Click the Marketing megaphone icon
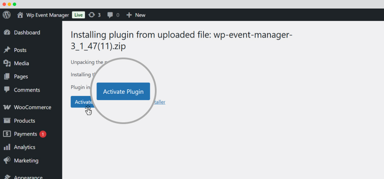 7,160
